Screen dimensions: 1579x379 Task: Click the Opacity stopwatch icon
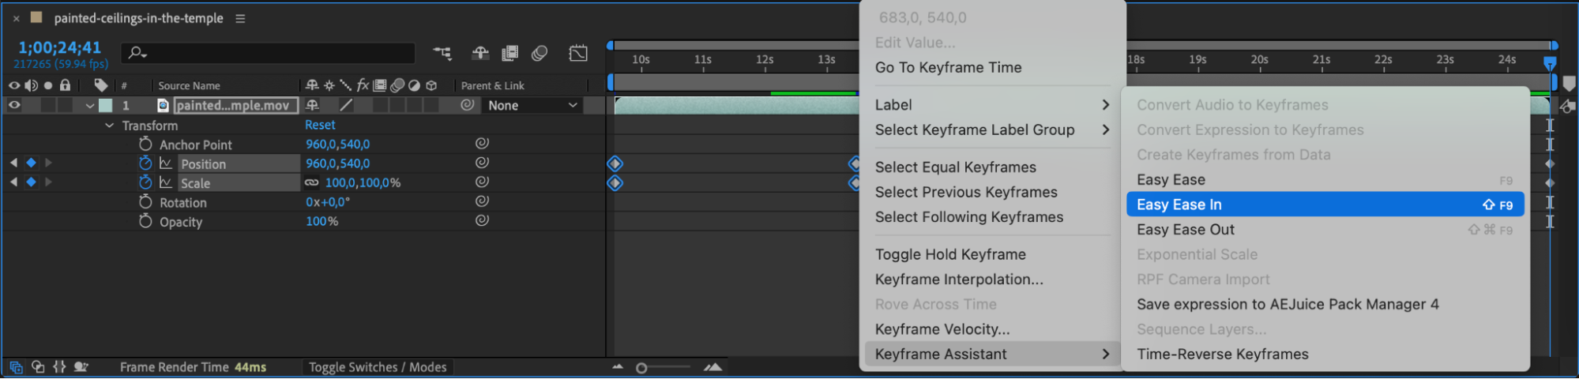click(x=145, y=222)
